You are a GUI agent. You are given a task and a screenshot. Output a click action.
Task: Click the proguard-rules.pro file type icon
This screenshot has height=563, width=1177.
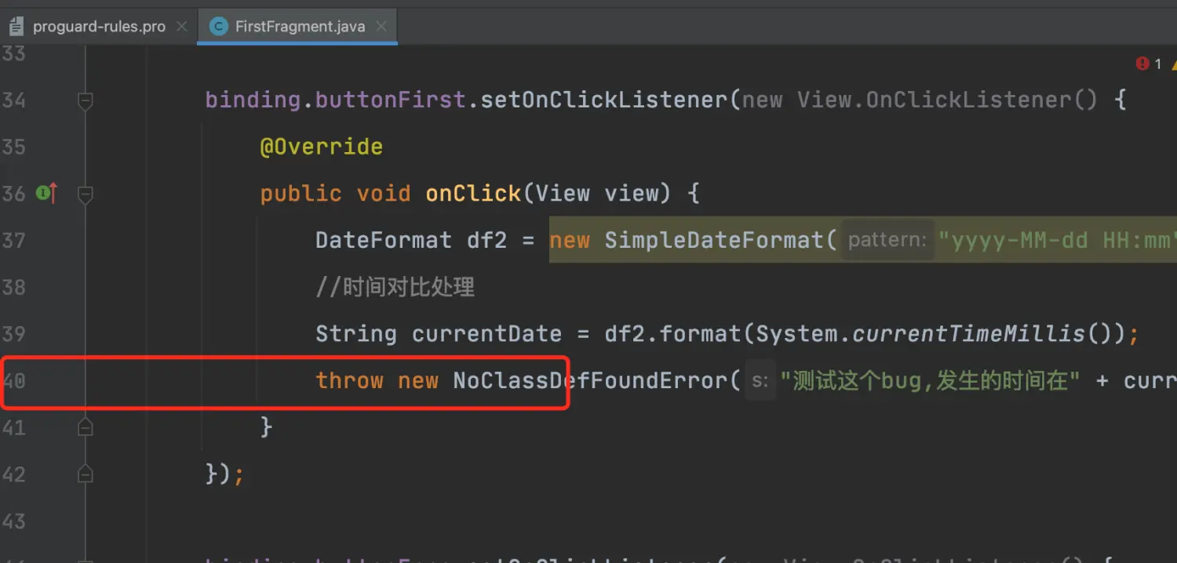[16, 27]
